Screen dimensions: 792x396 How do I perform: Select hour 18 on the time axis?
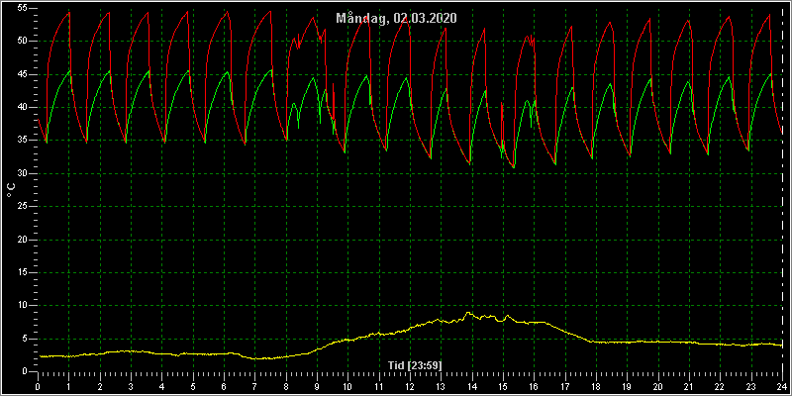[596, 387]
